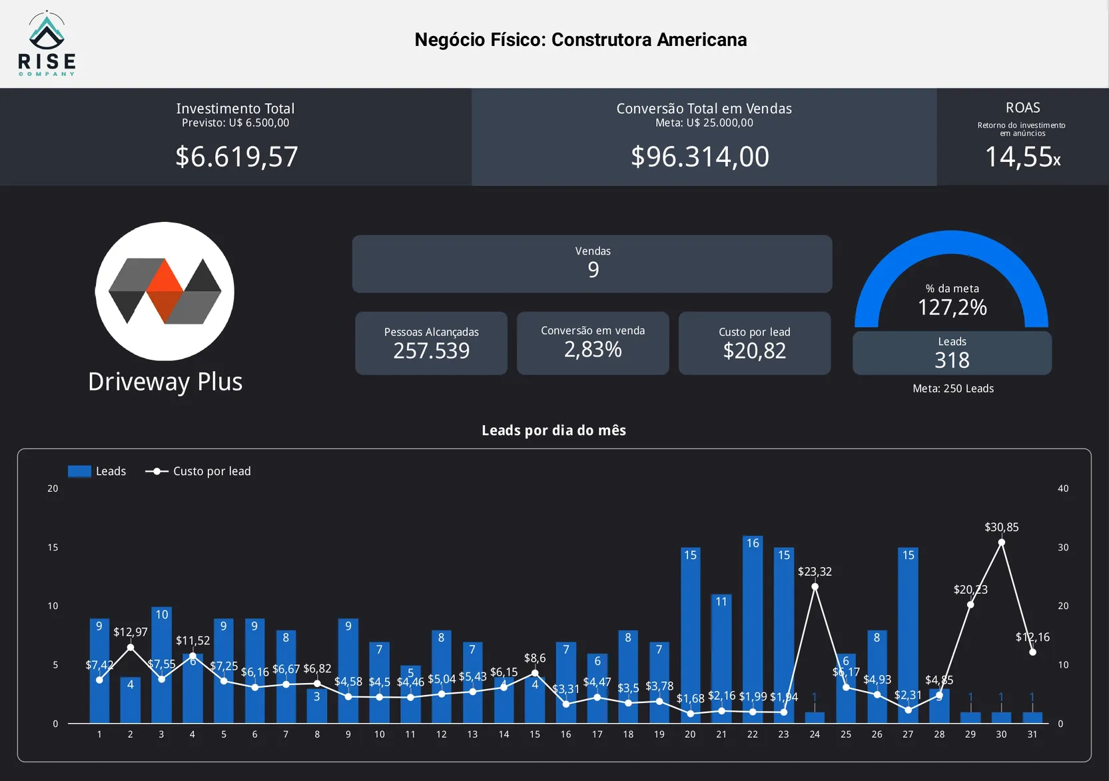Select the $30,85 data point on day 30
Image resolution: width=1109 pixels, height=781 pixels.
click(x=1001, y=542)
